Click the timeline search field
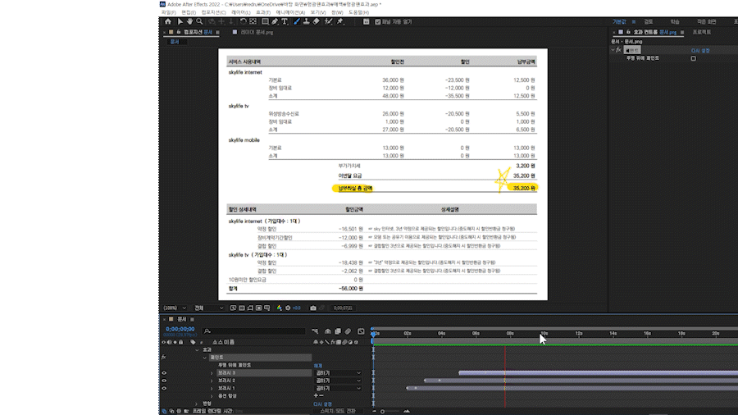Viewport: 738px width, 415px height. pos(254,331)
